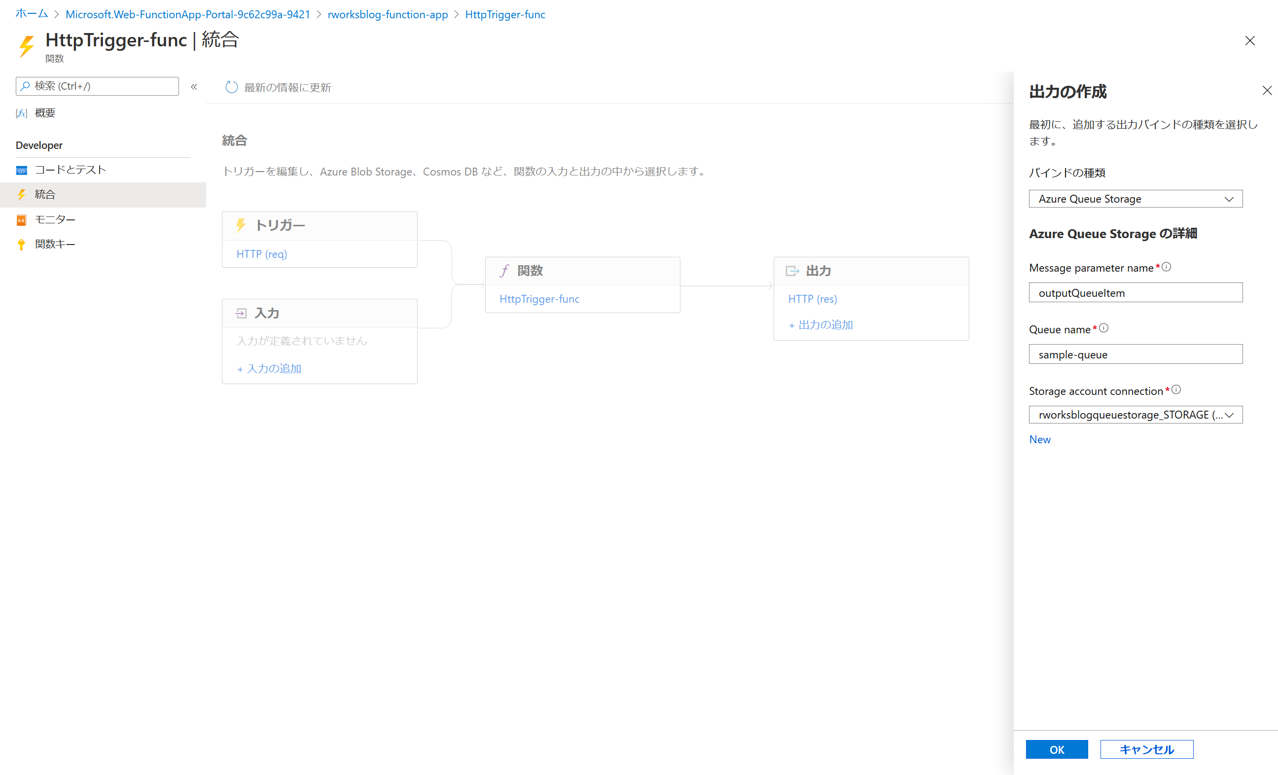This screenshot has height=775, width=1278.
Task: Click the 入力 box header icon
Action: tap(241, 313)
